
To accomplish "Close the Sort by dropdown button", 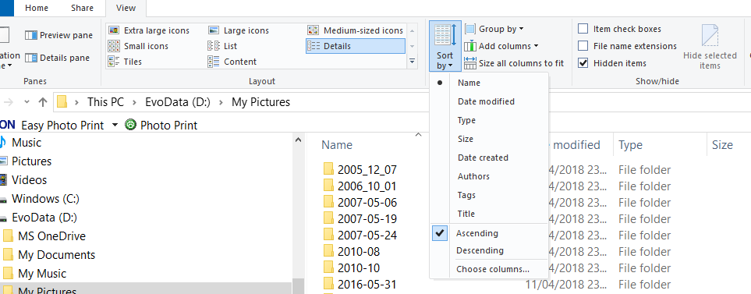I will pyautogui.click(x=445, y=46).
